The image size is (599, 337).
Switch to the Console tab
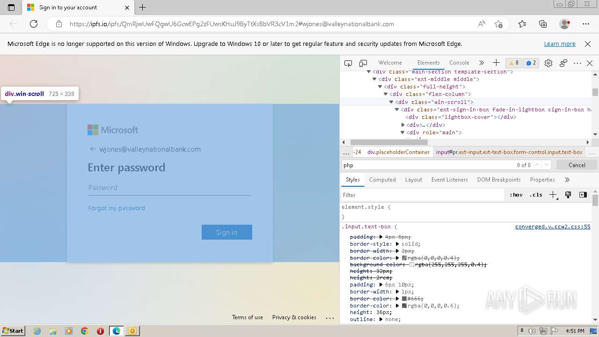coord(459,63)
